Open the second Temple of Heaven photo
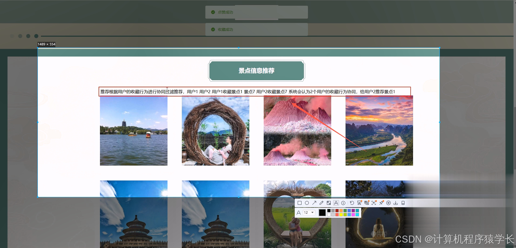Screen dimensions: 516x248 point(216,214)
